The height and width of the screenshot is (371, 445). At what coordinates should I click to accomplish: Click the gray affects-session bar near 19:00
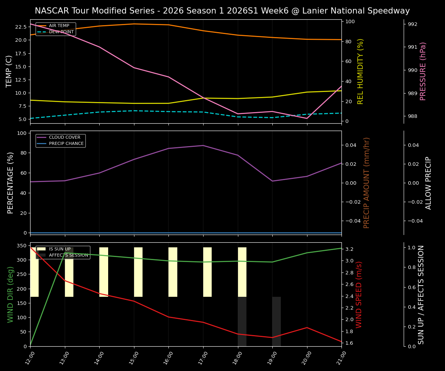(x=276, y=321)
